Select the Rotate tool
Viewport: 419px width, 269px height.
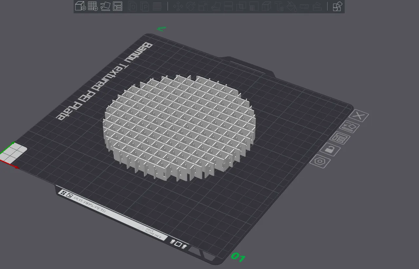(x=191, y=7)
